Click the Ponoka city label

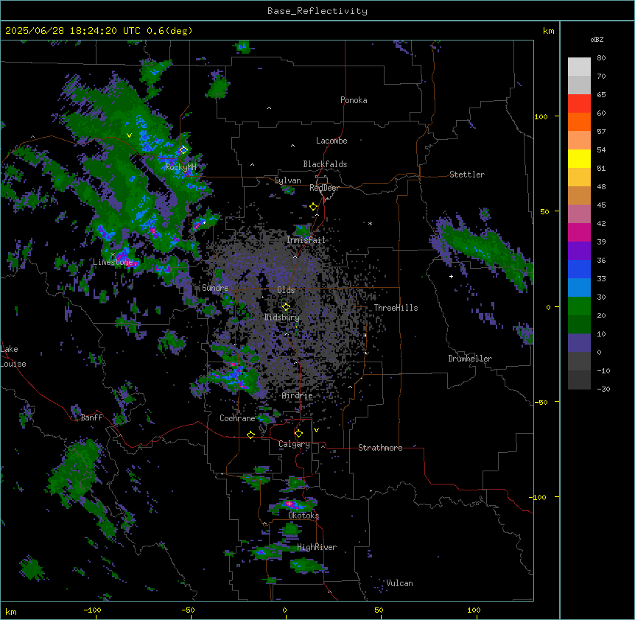point(354,100)
